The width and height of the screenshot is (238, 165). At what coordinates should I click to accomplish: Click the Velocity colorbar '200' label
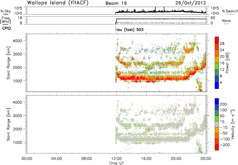click(223, 104)
